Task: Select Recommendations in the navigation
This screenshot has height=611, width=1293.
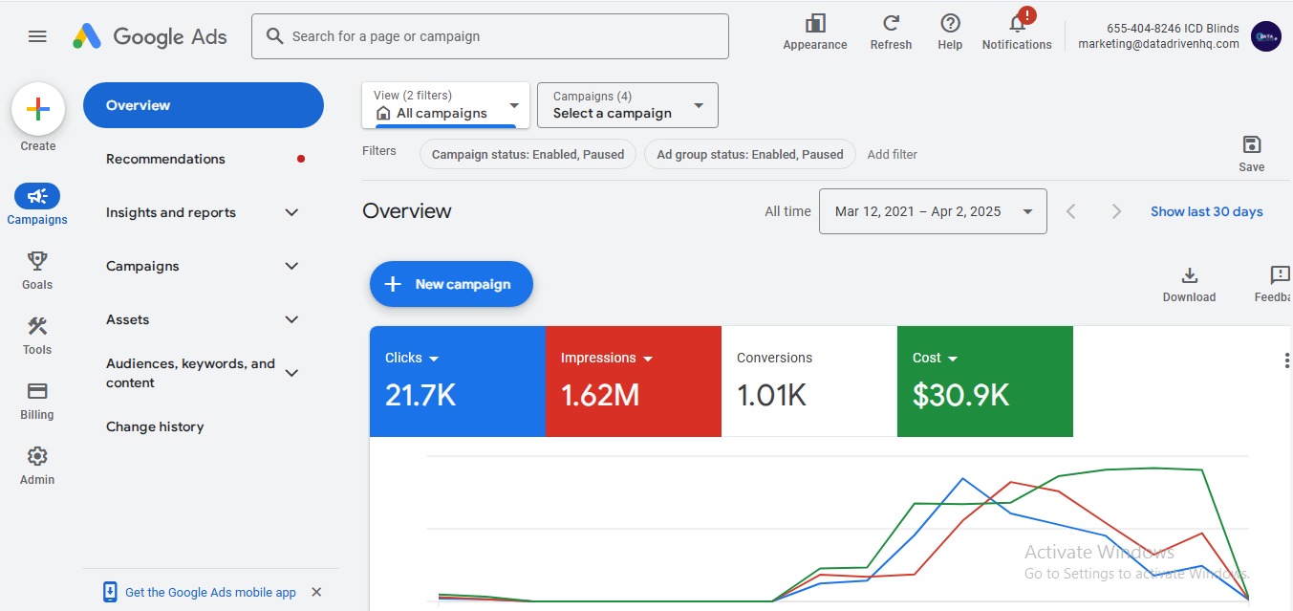Action: click(165, 159)
